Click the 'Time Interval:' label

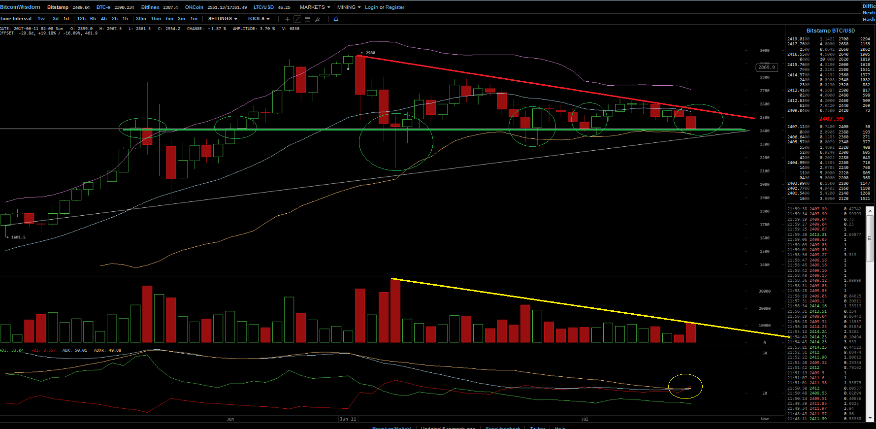pos(17,19)
